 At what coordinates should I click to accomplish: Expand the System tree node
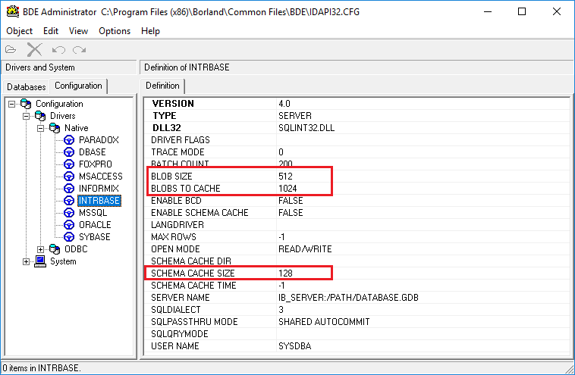(x=26, y=261)
